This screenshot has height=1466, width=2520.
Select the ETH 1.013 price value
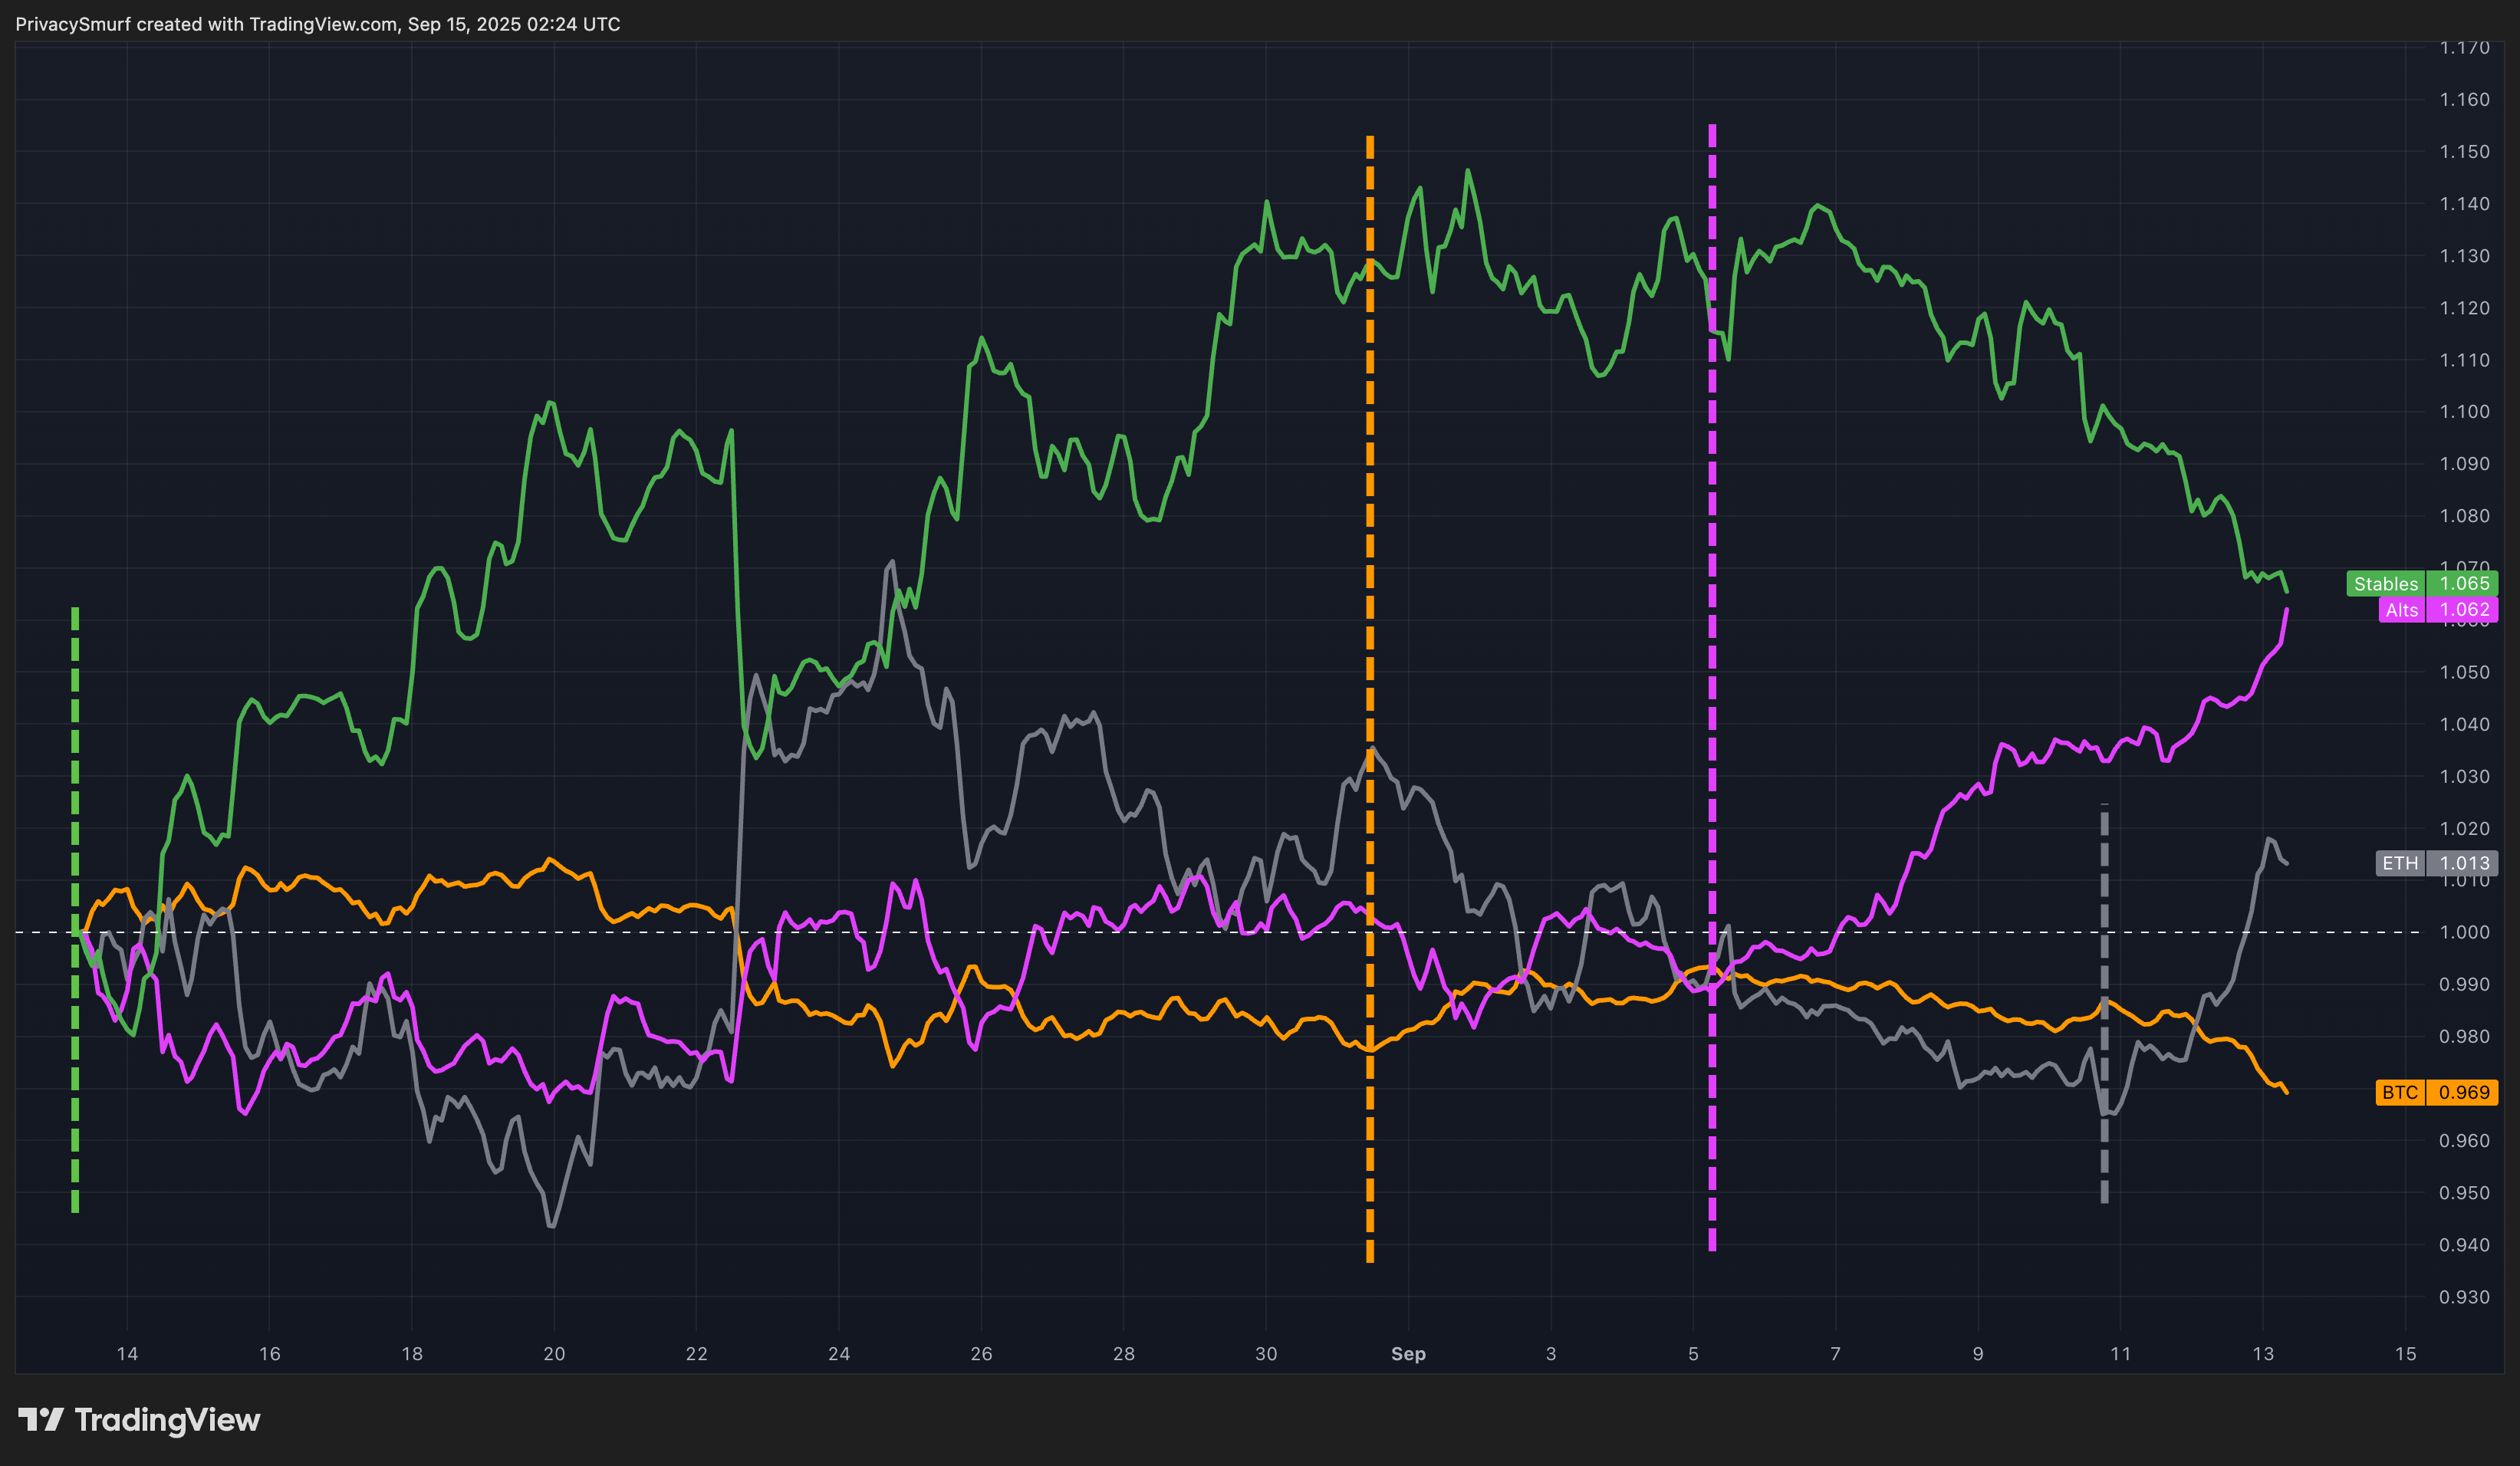(x=2464, y=863)
